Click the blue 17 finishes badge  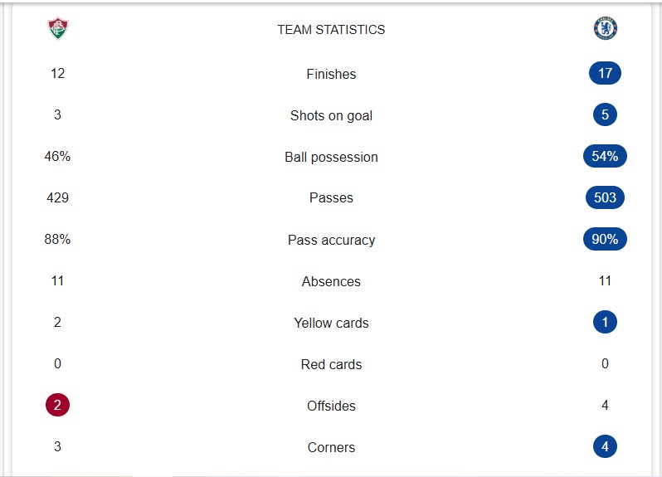[x=605, y=73]
